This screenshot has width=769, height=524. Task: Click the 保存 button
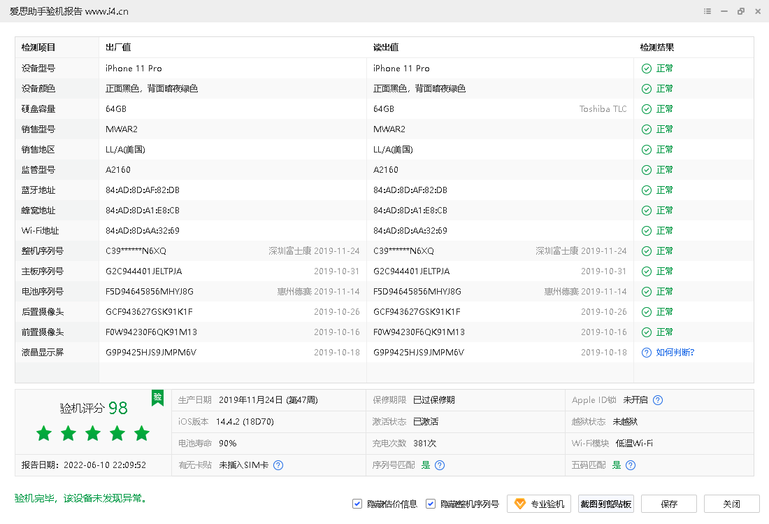pyautogui.click(x=669, y=504)
